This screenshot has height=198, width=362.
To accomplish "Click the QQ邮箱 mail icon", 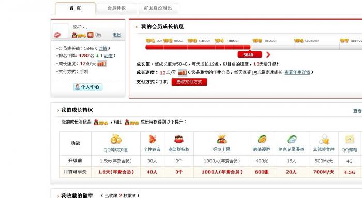I will pyautogui.click(x=350, y=140).
